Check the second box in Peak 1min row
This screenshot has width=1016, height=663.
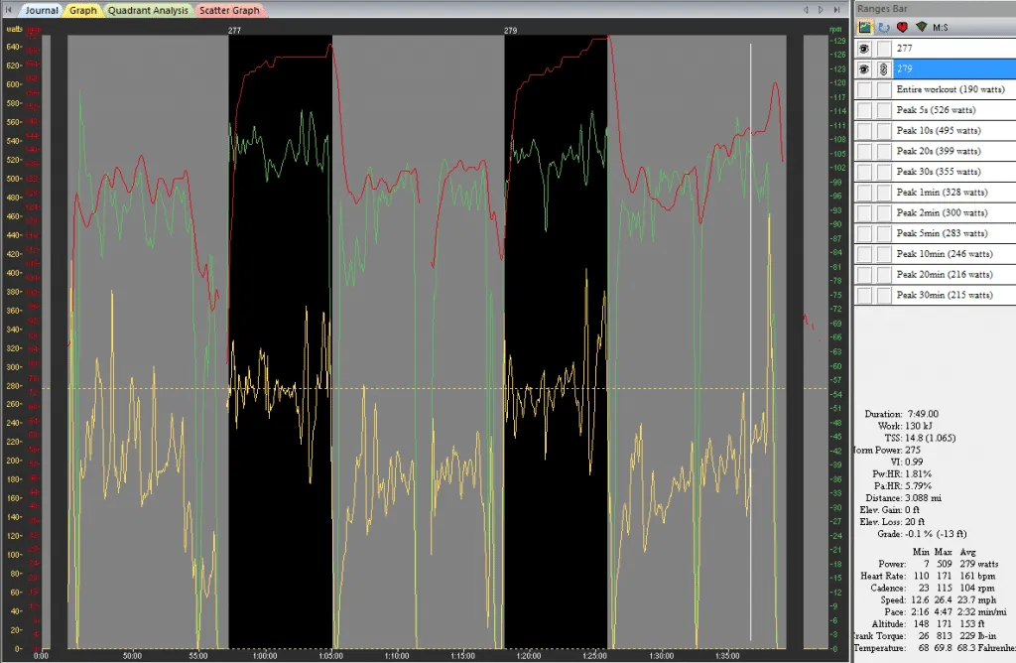(x=883, y=193)
